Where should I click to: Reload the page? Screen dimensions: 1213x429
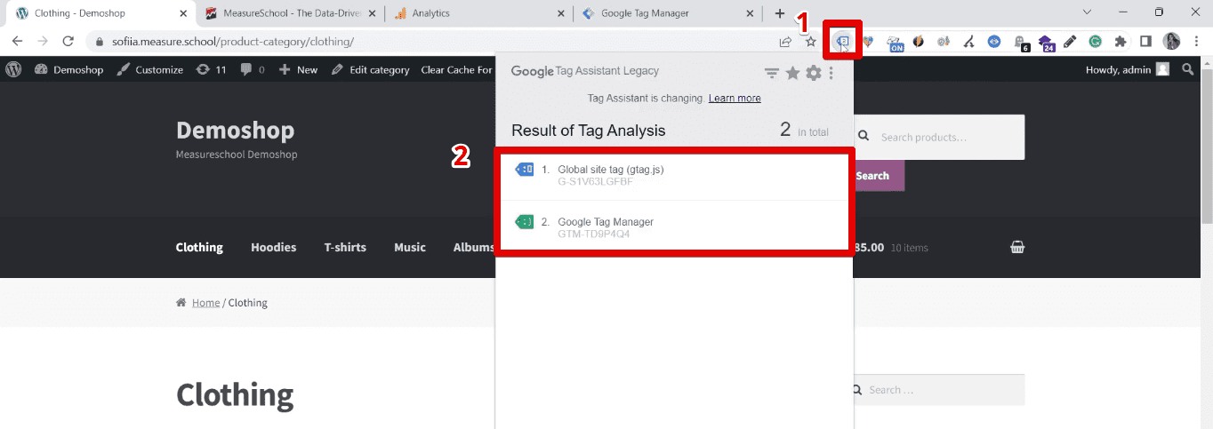click(68, 41)
